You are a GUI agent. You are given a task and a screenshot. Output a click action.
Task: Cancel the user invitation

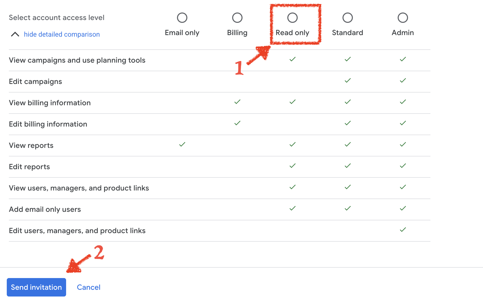(x=88, y=287)
